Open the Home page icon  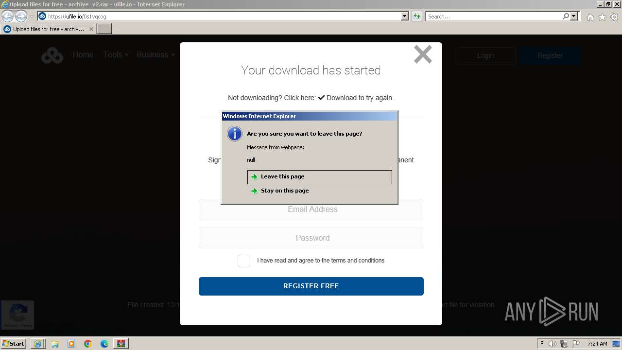point(590,17)
